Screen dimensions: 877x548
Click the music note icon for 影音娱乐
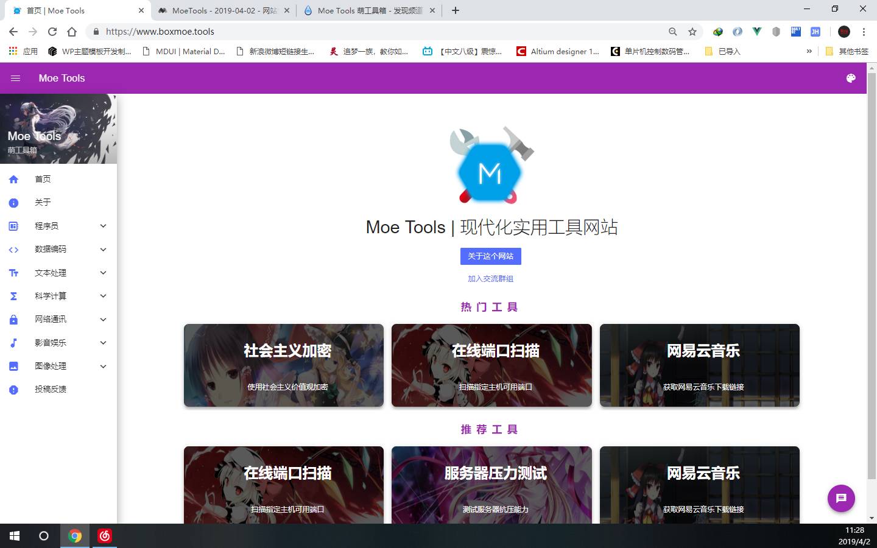(13, 343)
